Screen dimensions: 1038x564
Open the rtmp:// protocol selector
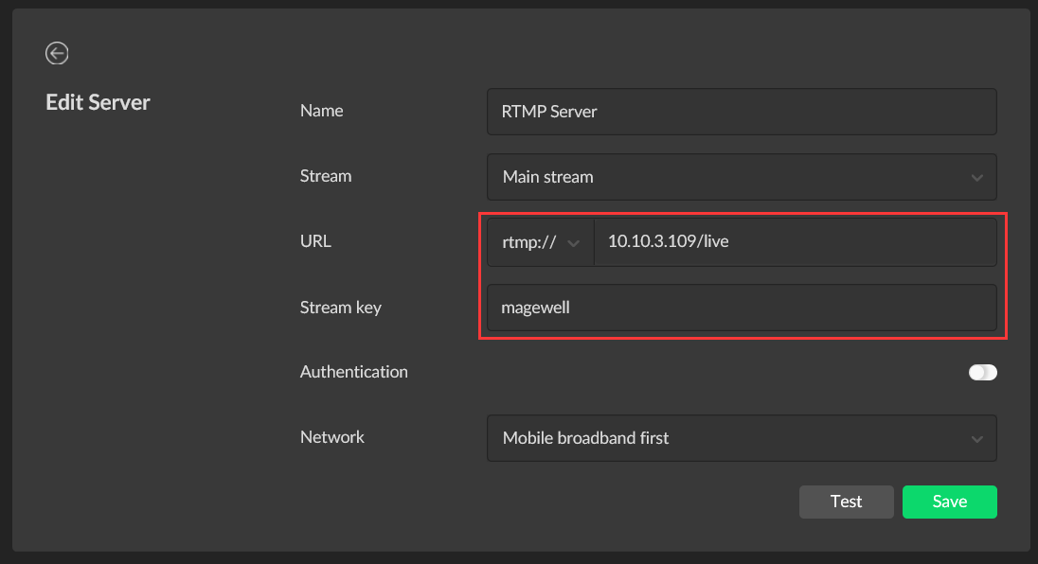click(541, 242)
